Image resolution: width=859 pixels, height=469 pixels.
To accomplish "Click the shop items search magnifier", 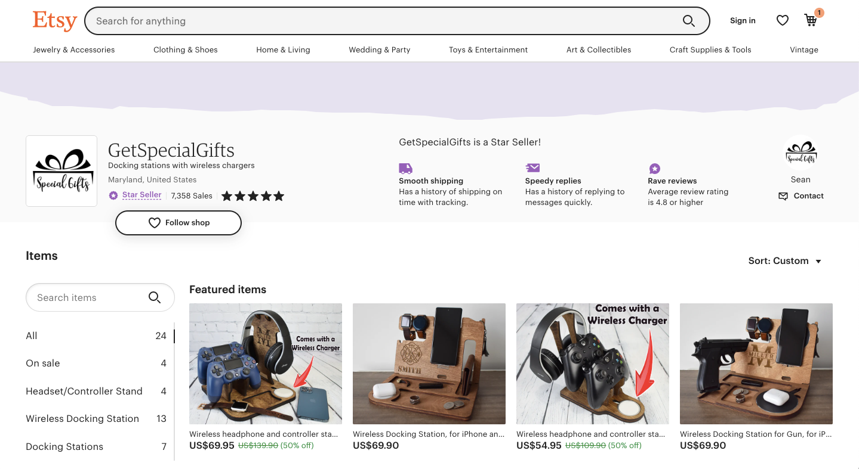I will 155,297.
